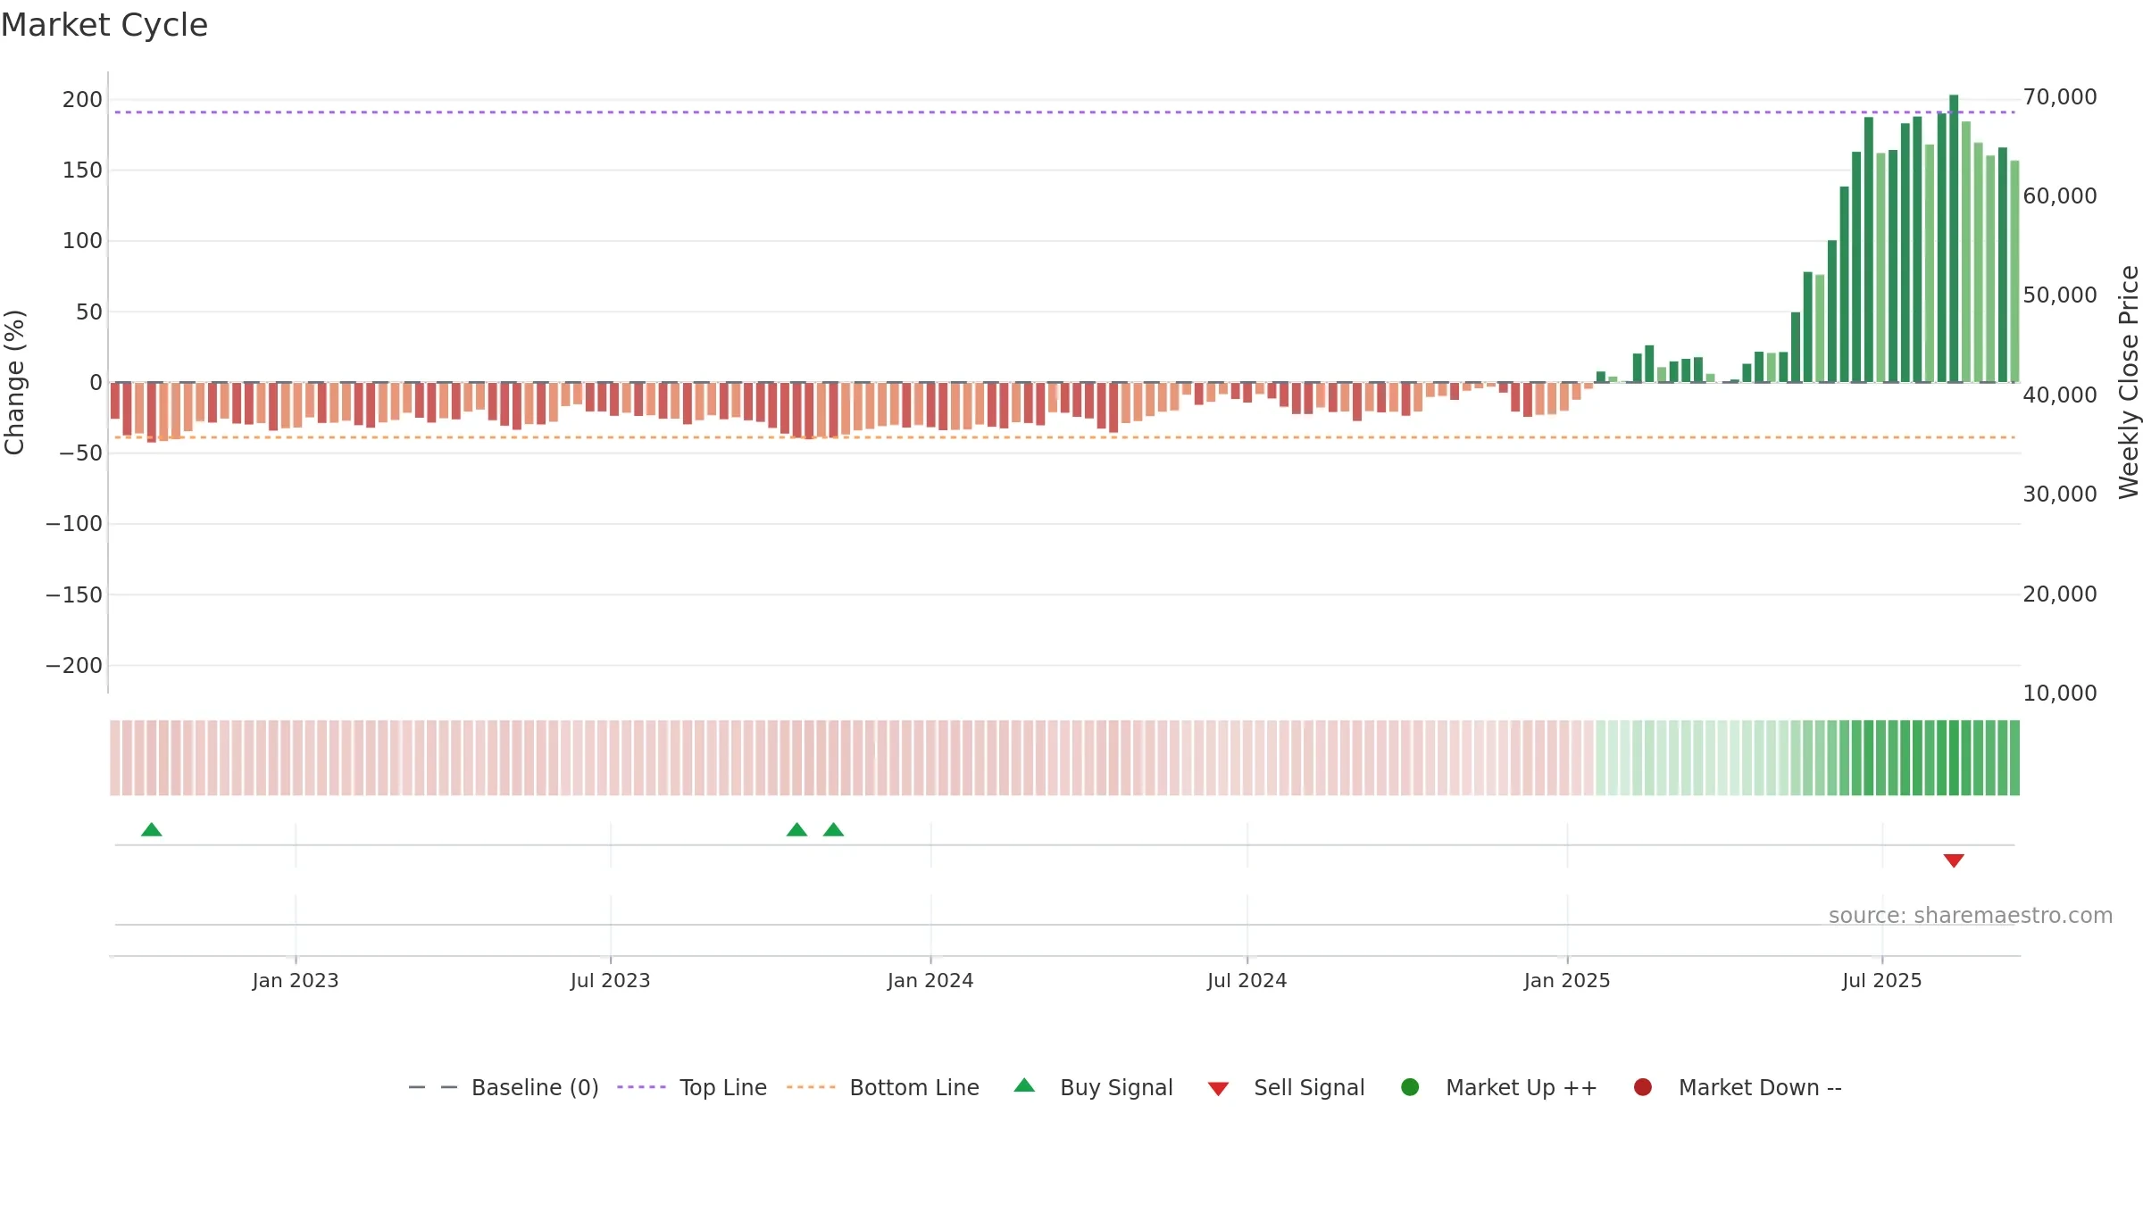Click the green Buy Signal triangle in legend

click(x=1024, y=1085)
